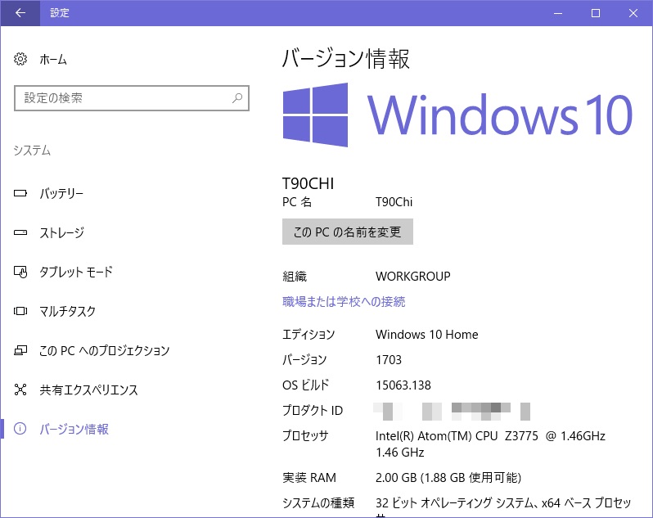Screen dimensions: 653x518
Task: Click the システムの種類 label
Action: pyautogui.click(x=318, y=503)
